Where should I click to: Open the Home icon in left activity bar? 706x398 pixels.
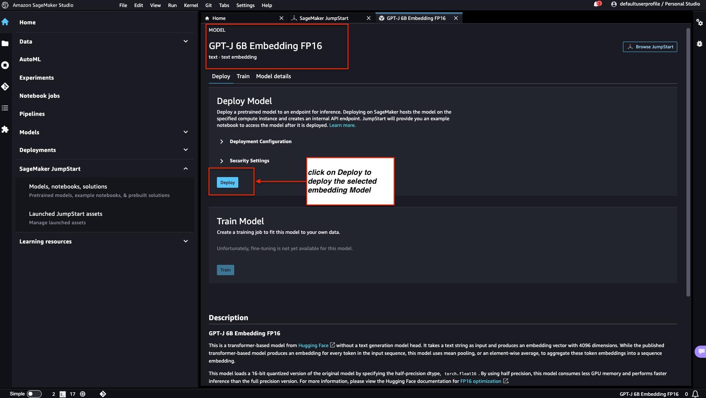[5, 22]
